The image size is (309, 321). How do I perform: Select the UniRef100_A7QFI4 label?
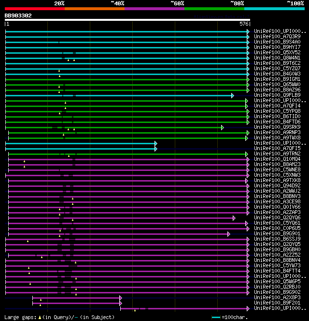277,106
